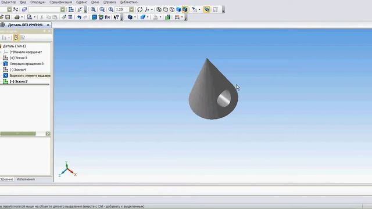This screenshot has height=209, width=372.
Task: Switch to shaded display mode
Action: coord(178,9)
